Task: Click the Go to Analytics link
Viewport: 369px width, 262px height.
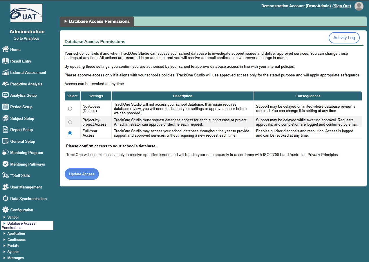Action: pos(26,39)
